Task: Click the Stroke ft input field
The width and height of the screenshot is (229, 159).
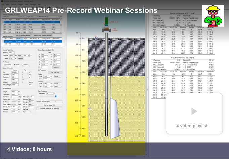Action: click(x=12, y=58)
